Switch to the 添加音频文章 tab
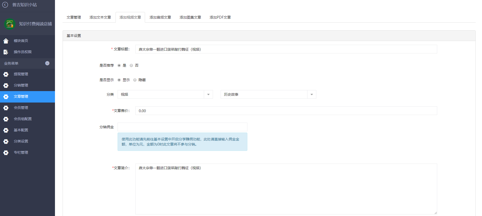The height and width of the screenshot is (216, 482). point(160,17)
